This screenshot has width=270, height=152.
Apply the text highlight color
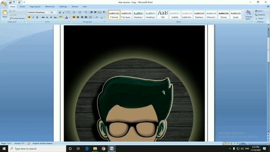click(x=61, y=17)
